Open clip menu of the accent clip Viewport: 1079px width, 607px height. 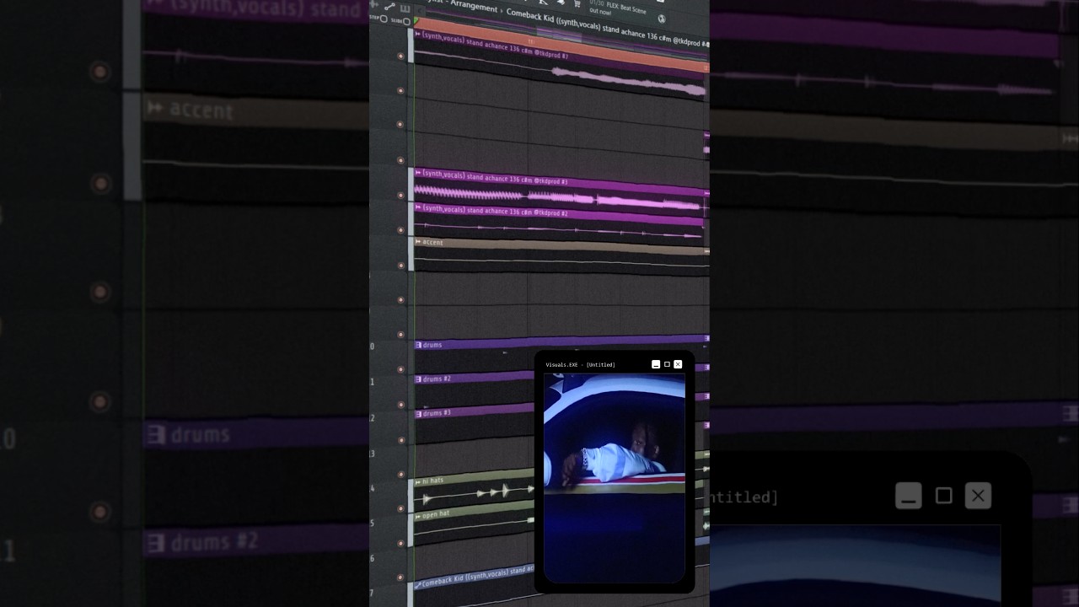[x=418, y=242]
